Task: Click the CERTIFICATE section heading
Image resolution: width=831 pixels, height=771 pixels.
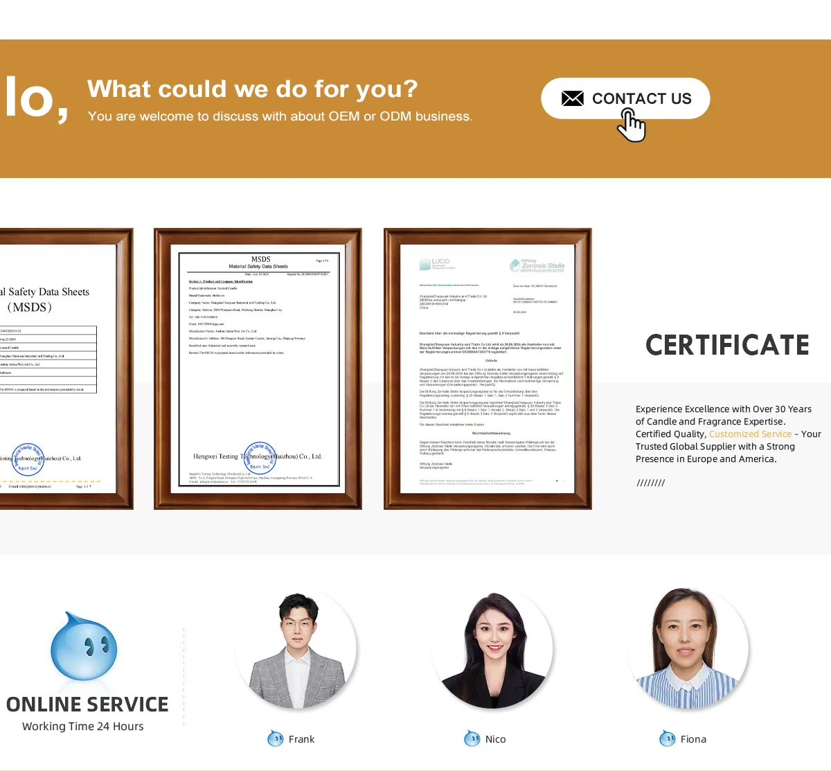Action: click(x=727, y=345)
